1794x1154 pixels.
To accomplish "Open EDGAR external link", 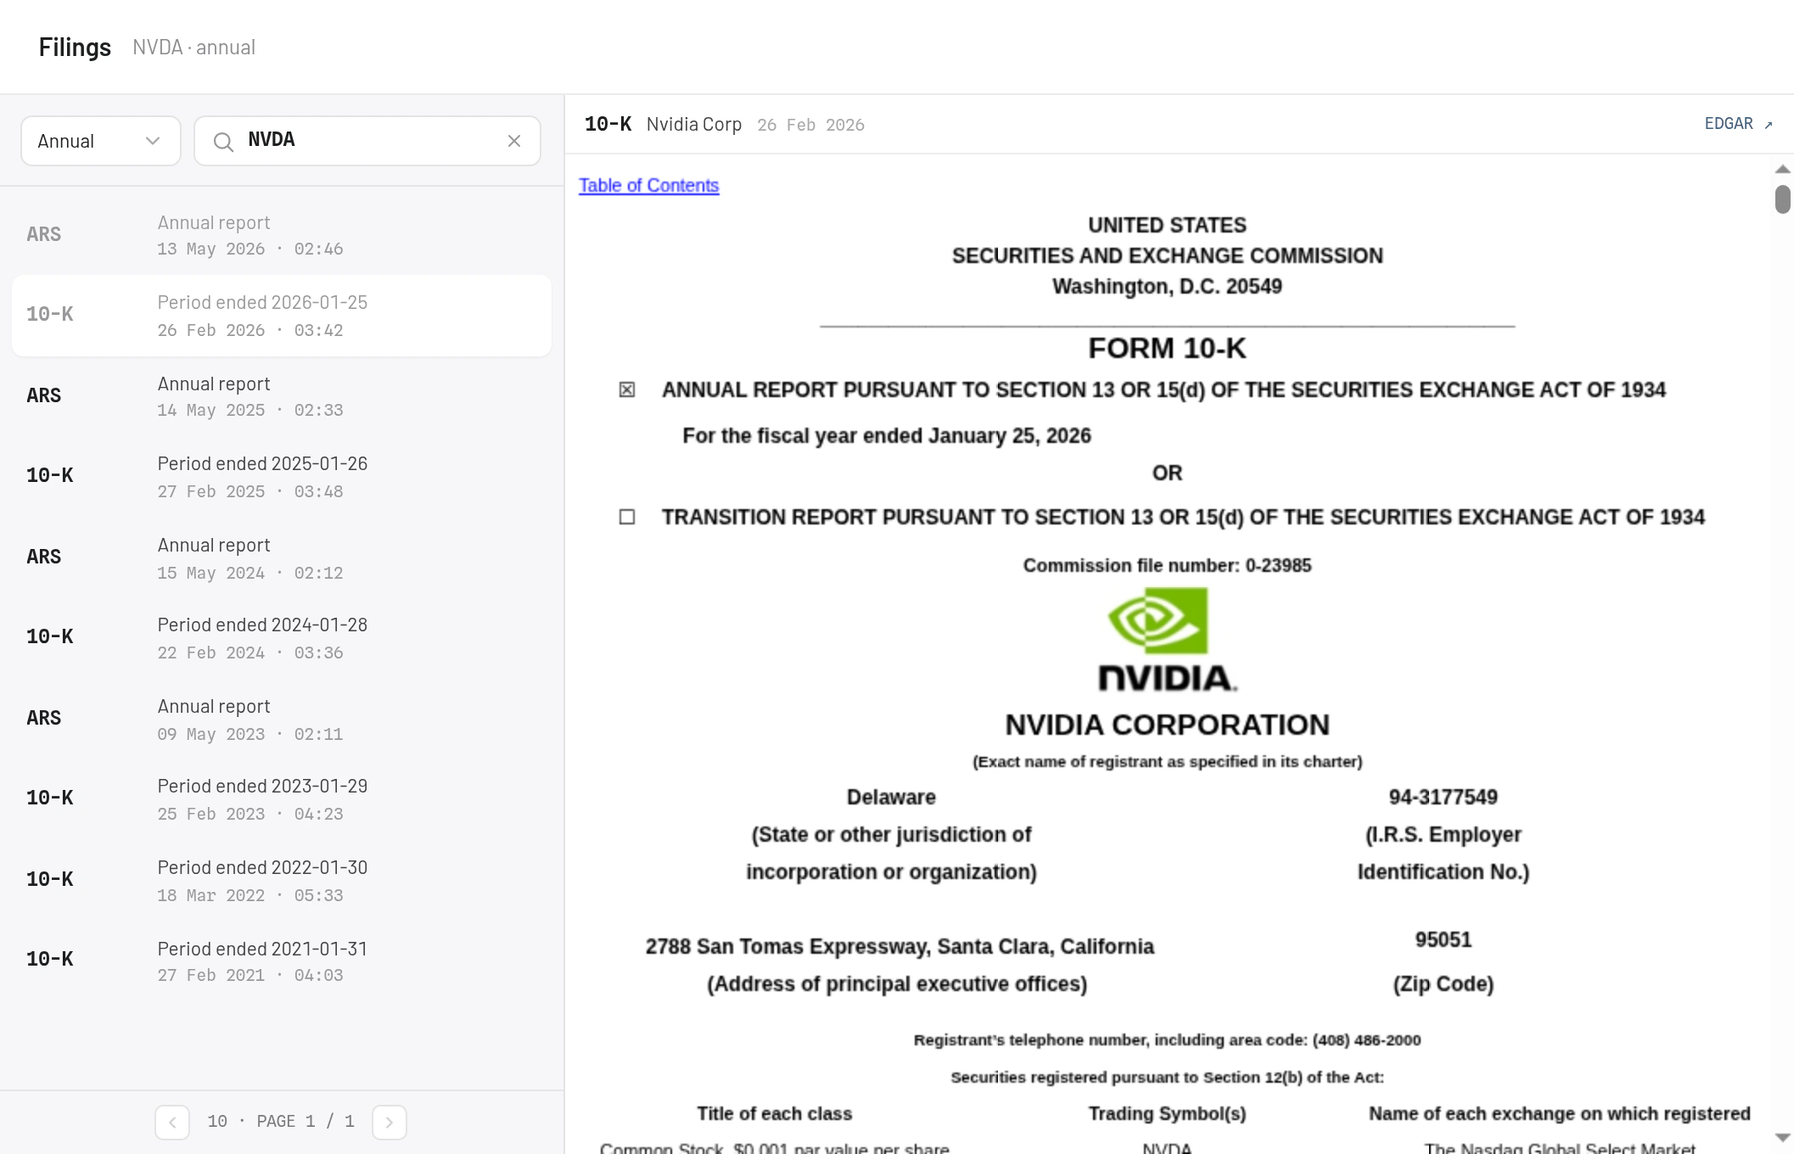I will pyautogui.click(x=1738, y=124).
